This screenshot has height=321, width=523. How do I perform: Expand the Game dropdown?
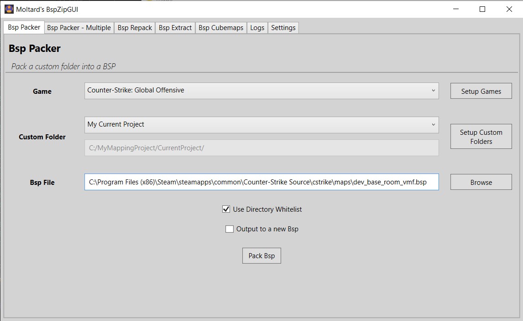261,91
